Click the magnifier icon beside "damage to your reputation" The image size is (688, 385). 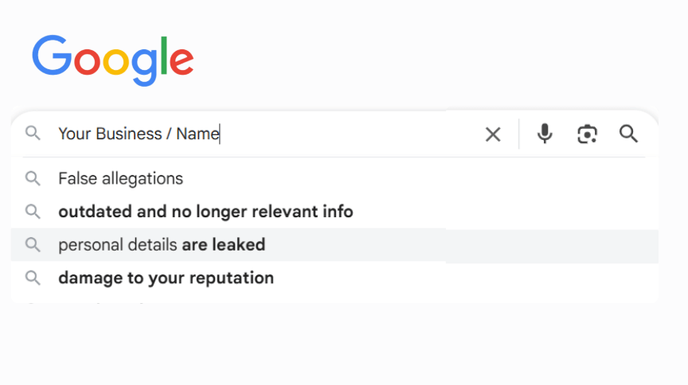click(x=33, y=278)
